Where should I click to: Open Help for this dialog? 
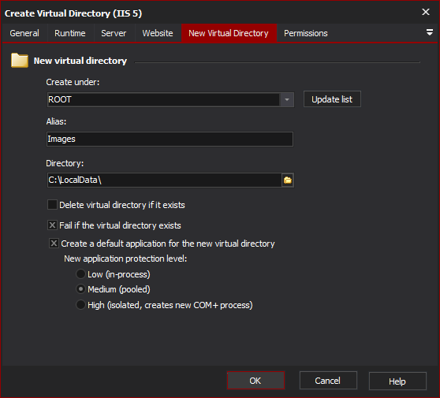(397, 381)
